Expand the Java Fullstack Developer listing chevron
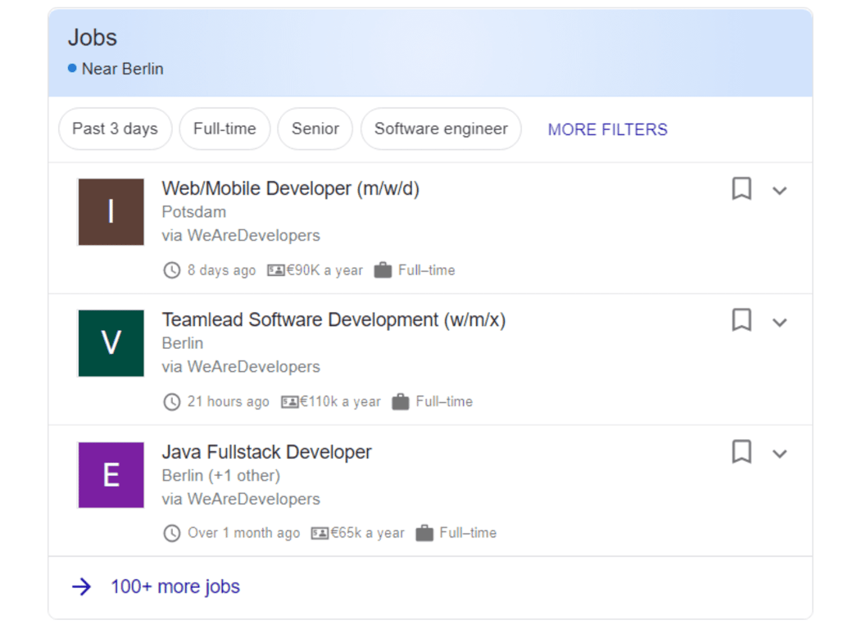This screenshot has width=862, height=629. click(779, 454)
